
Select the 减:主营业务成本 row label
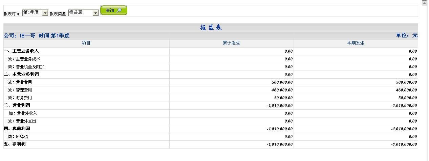(x=24, y=59)
